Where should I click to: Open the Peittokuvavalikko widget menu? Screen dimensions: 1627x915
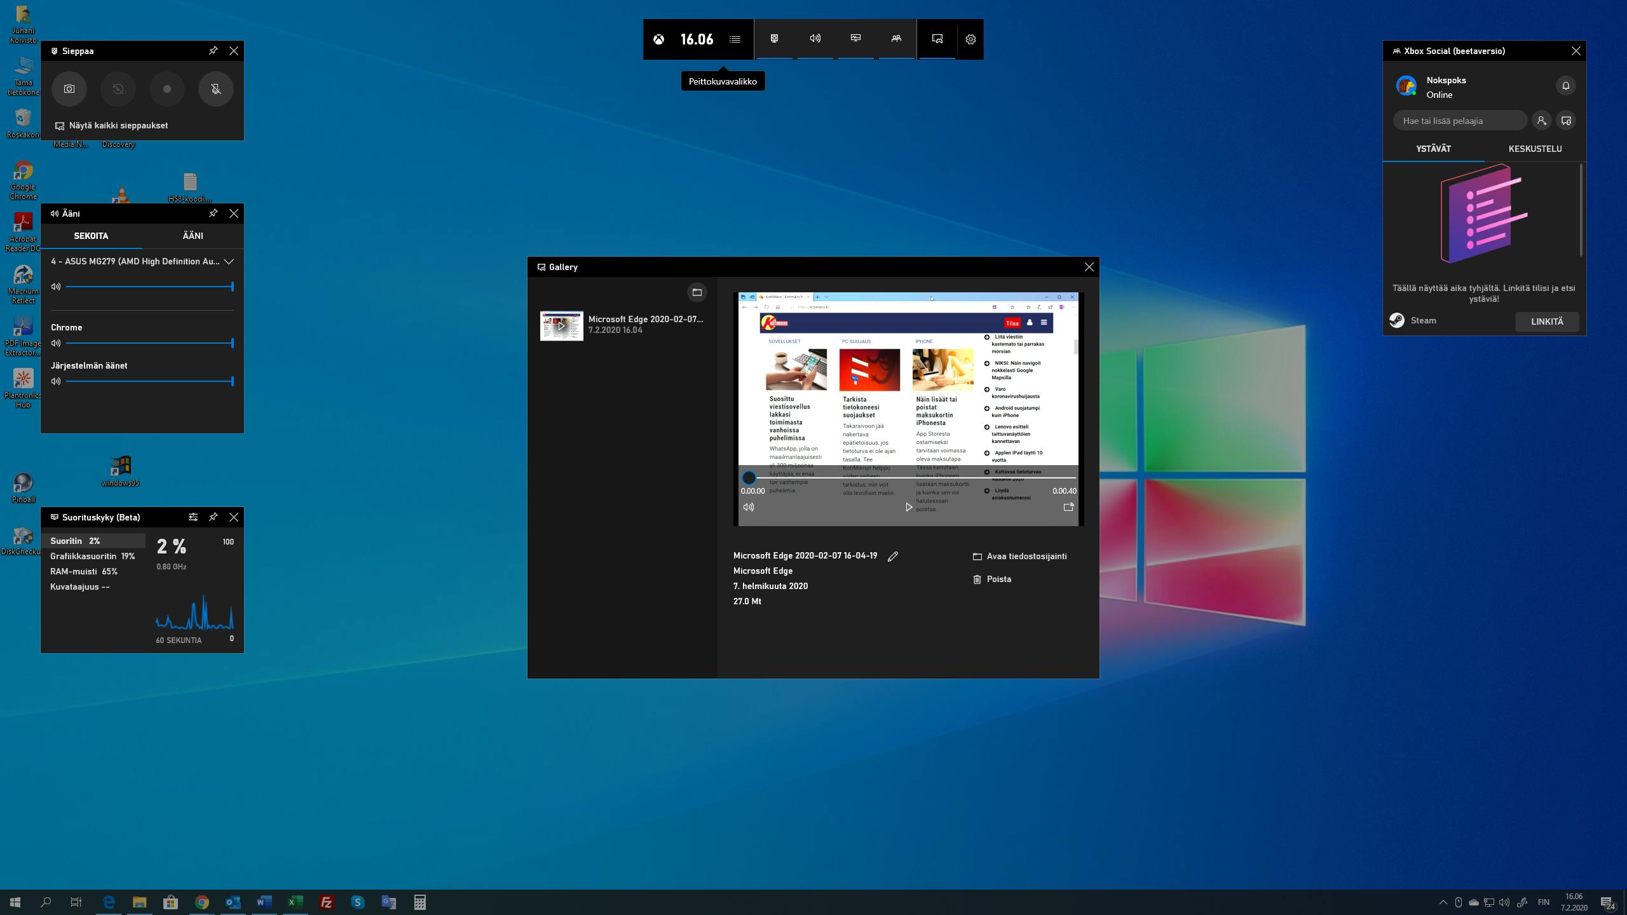click(735, 39)
